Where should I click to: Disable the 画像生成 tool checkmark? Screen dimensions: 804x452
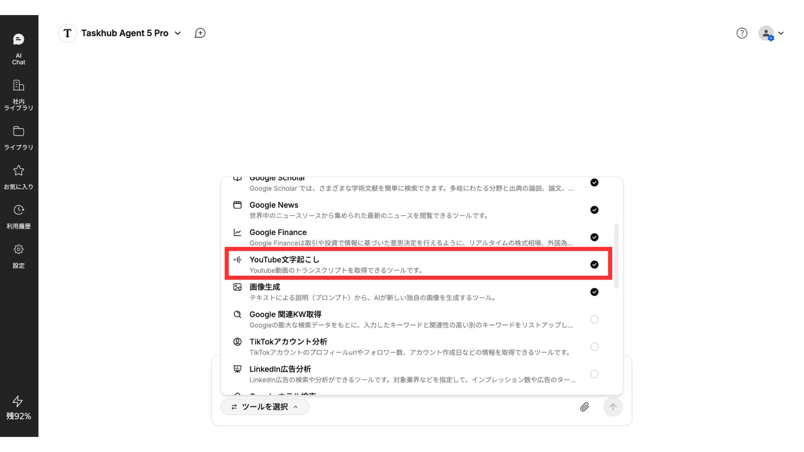point(594,292)
